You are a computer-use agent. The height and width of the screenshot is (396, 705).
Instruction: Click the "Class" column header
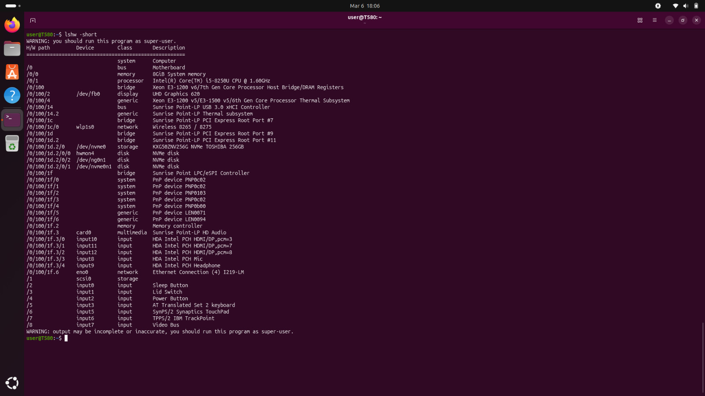coord(125,48)
